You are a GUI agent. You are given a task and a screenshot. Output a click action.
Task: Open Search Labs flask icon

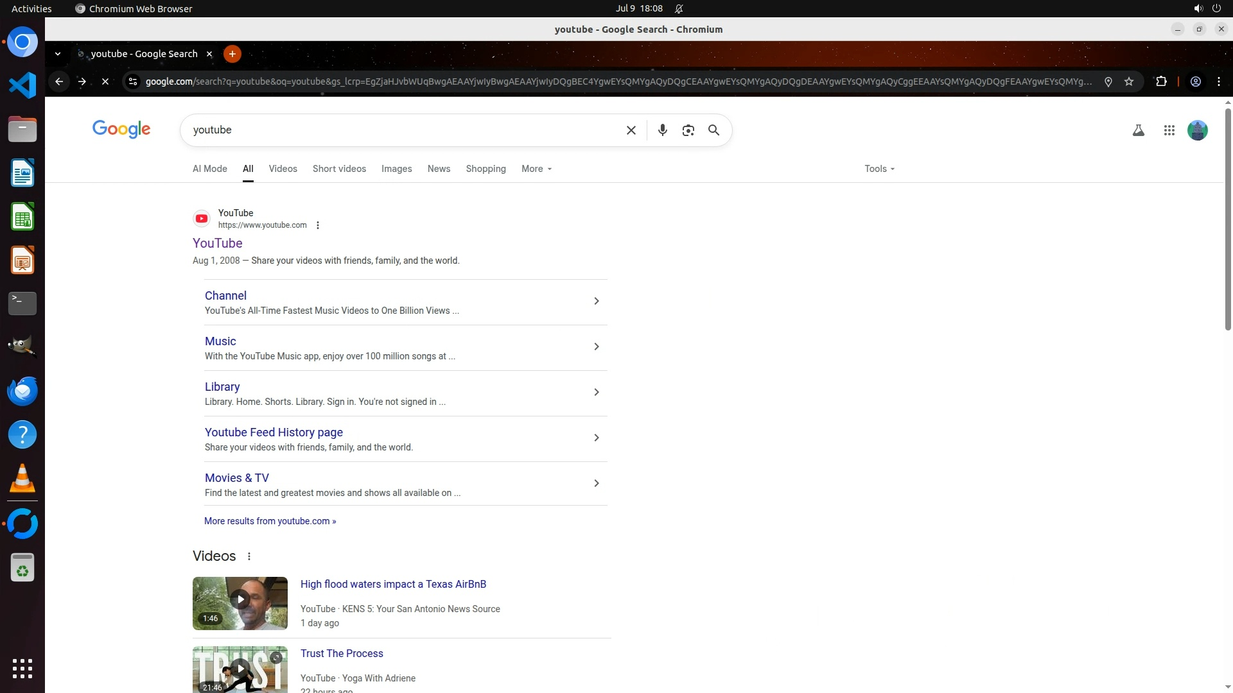[x=1138, y=130]
